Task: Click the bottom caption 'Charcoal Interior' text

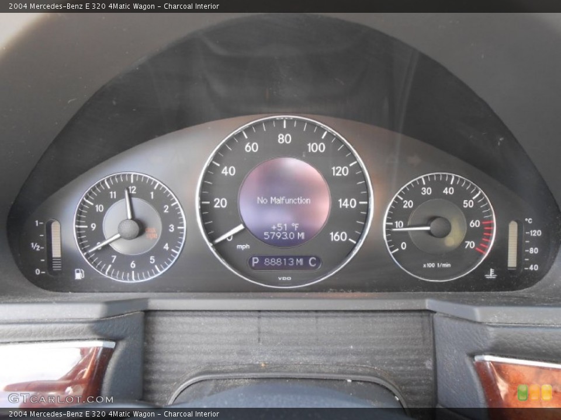Action: coord(192,414)
